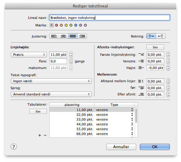Image resolution: width=181 pixels, height=162 pixels.
Task: Select the 11,00 pkt. tab row
Action: click(x=92, y=110)
